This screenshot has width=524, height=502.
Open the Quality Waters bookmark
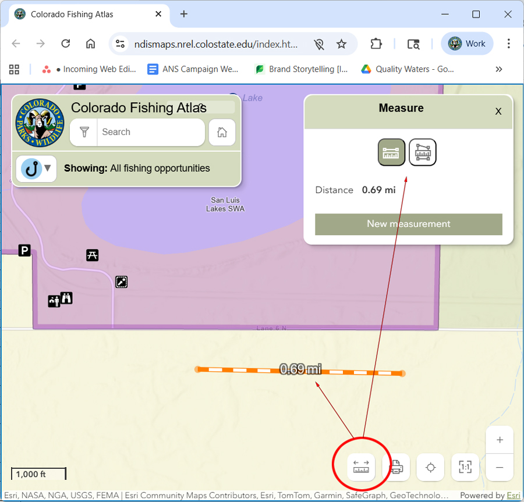408,69
